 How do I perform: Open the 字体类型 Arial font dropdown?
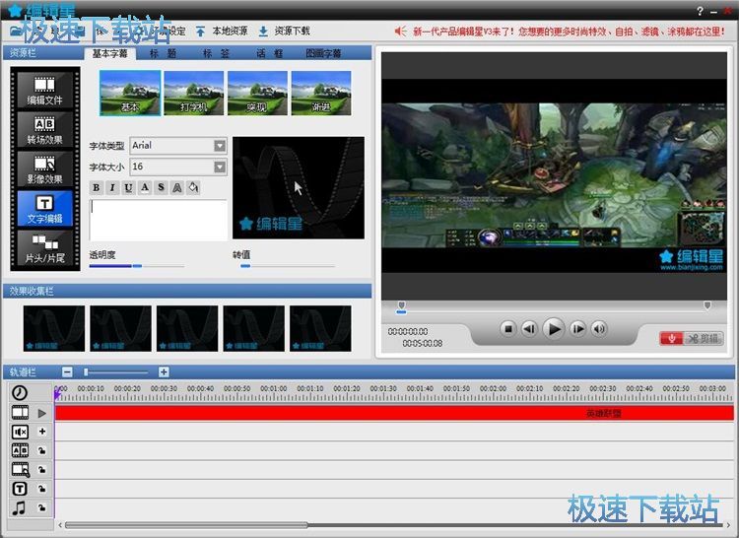[x=220, y=146]
